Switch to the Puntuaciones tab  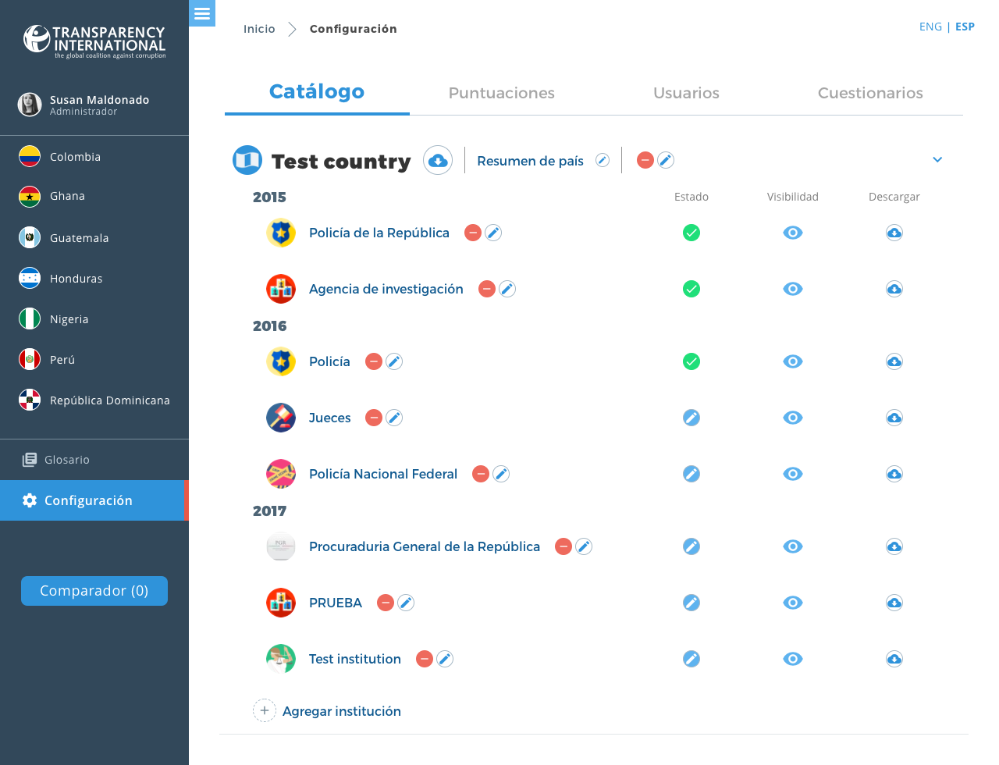coord(501,93)
